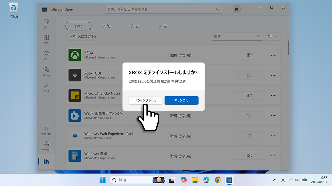Click the Microsoft Store logo icon

(44, 9)
